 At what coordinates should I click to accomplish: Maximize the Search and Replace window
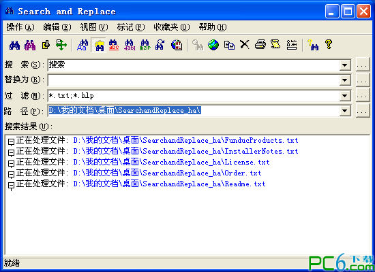point(348,11)
